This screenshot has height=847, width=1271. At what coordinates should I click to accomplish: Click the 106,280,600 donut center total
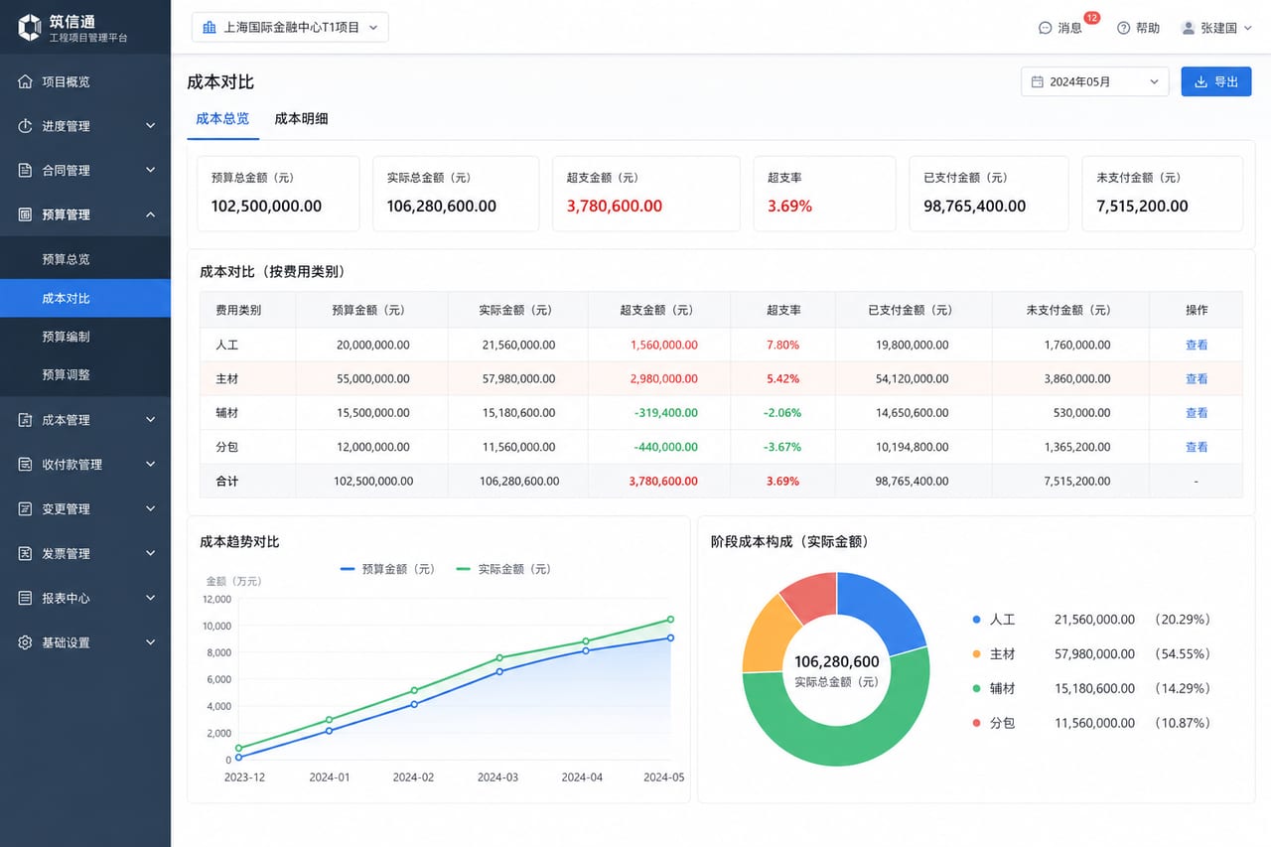(836, 662)
